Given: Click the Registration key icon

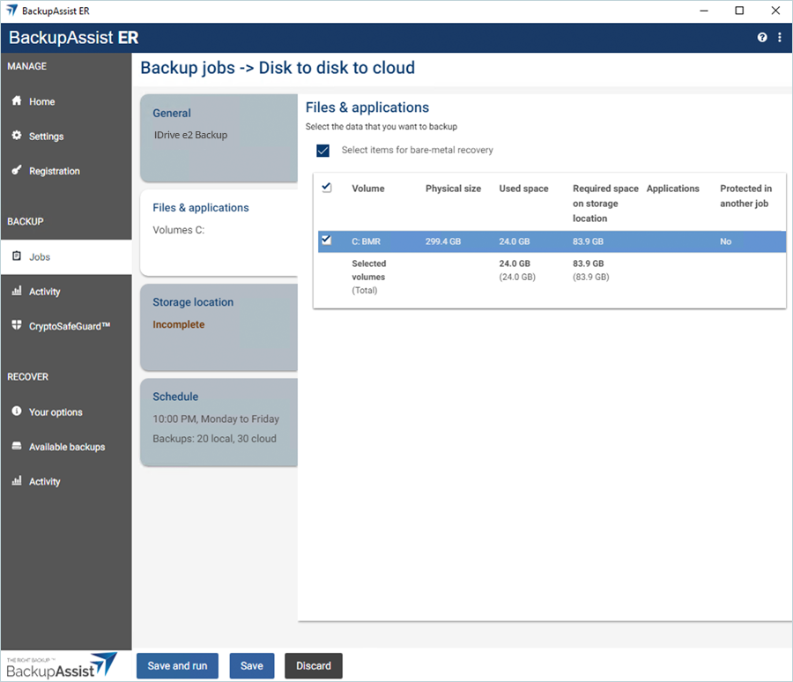Looking at the screenshot, I should coord(17,171).
